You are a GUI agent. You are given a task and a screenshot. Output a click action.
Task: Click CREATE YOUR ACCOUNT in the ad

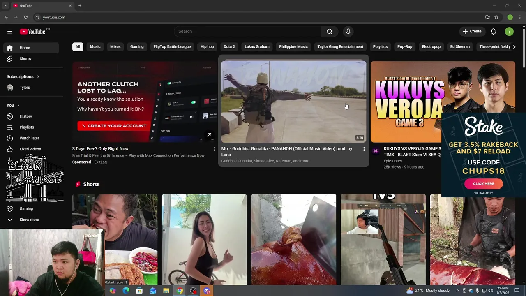pyautogui.click(x=114, y=126)
